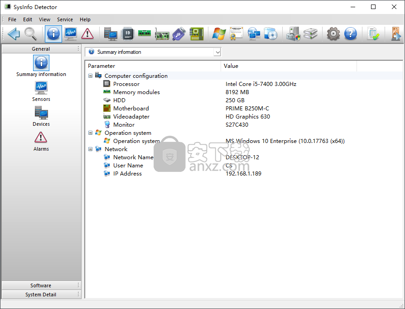Open the magnifying glass search tool
Viewport: 405px width, 309px height.
tap(30, 34)
